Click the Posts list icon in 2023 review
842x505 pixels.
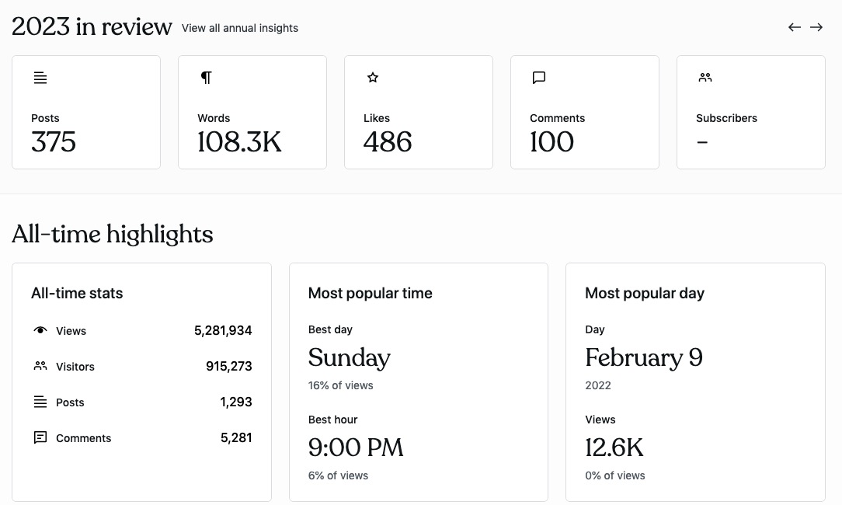click(x=40, y=78)
